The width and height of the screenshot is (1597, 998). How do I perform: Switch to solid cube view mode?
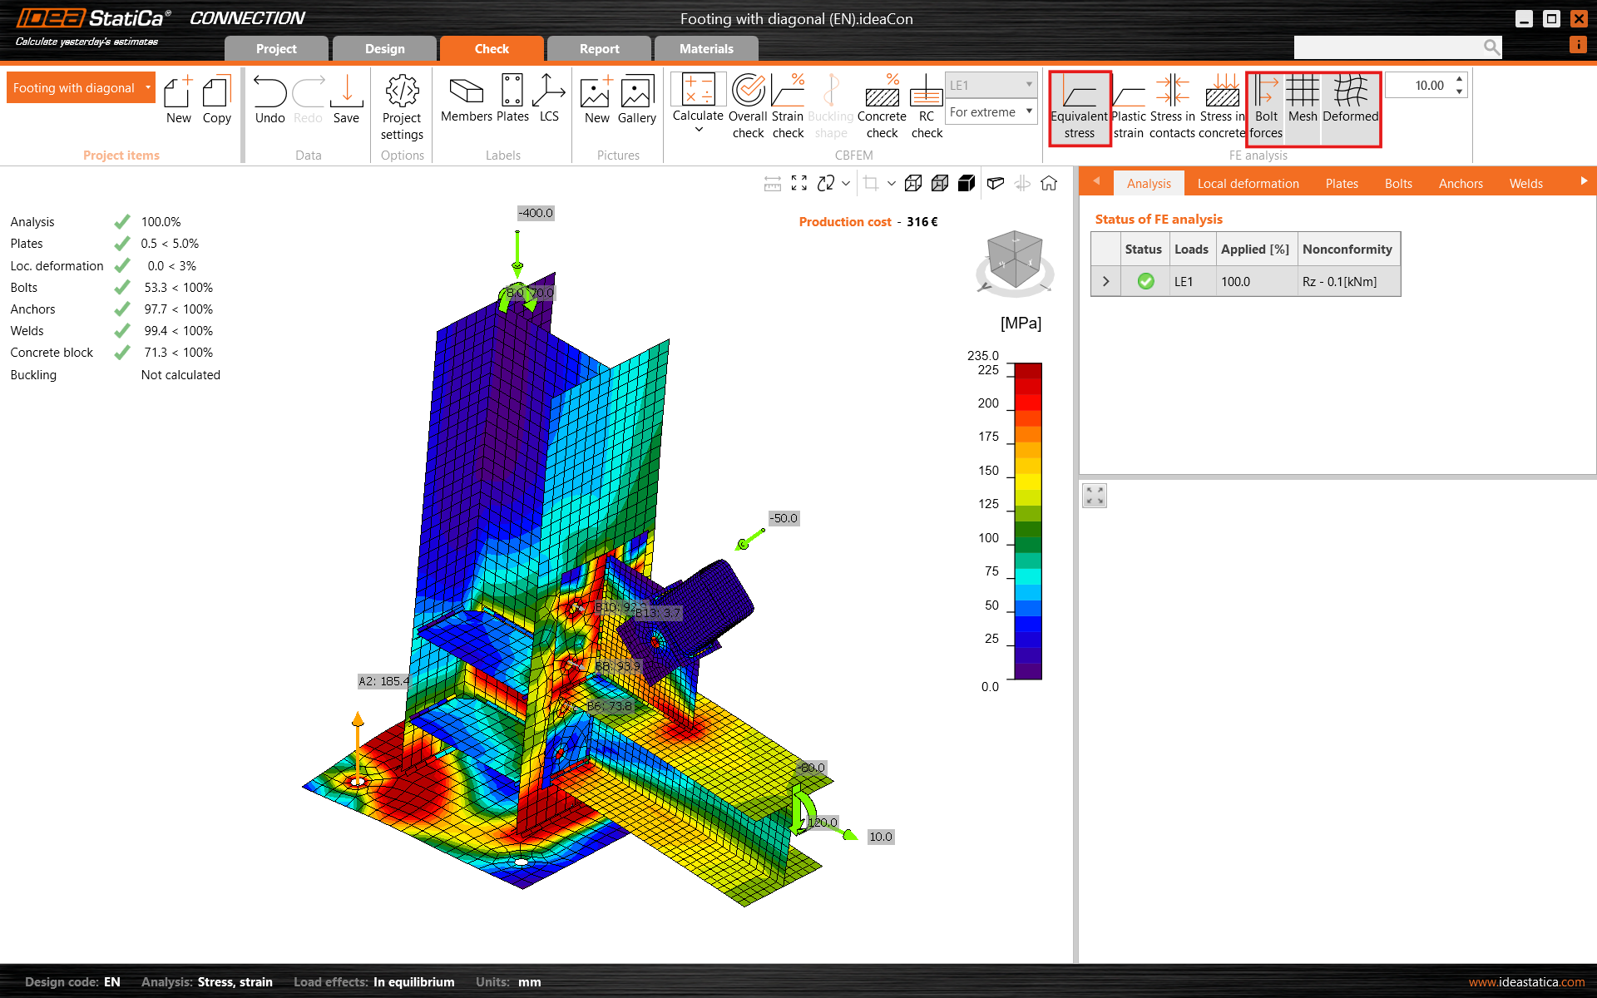pos(967,183)
